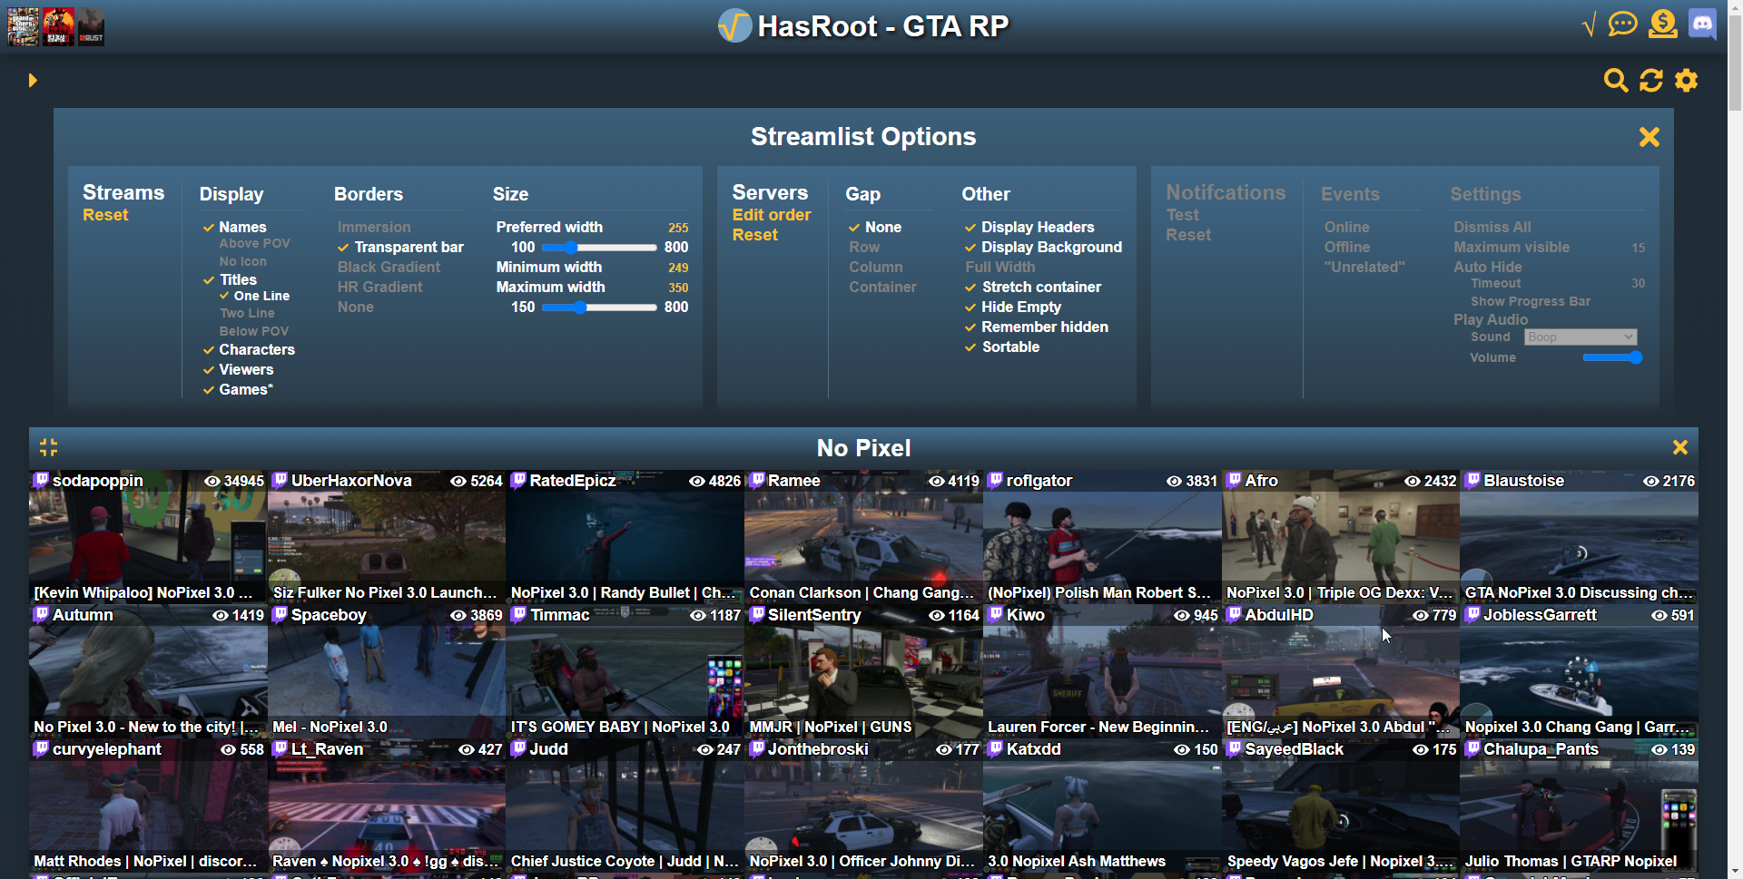Click streamer name JoblessGarrett
This screenshot has height=879, width=1743.
pos(1540,615)
